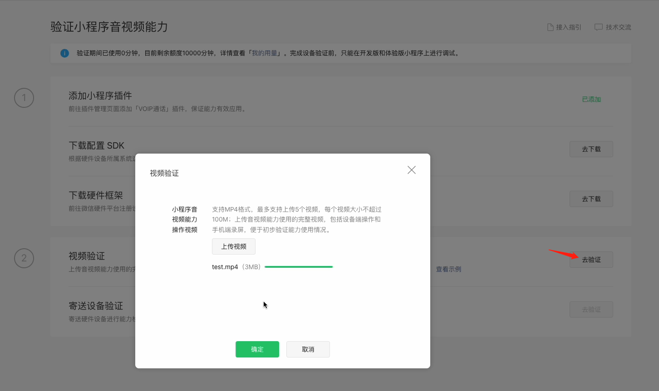Click the 上传视频 upload button

234,246
